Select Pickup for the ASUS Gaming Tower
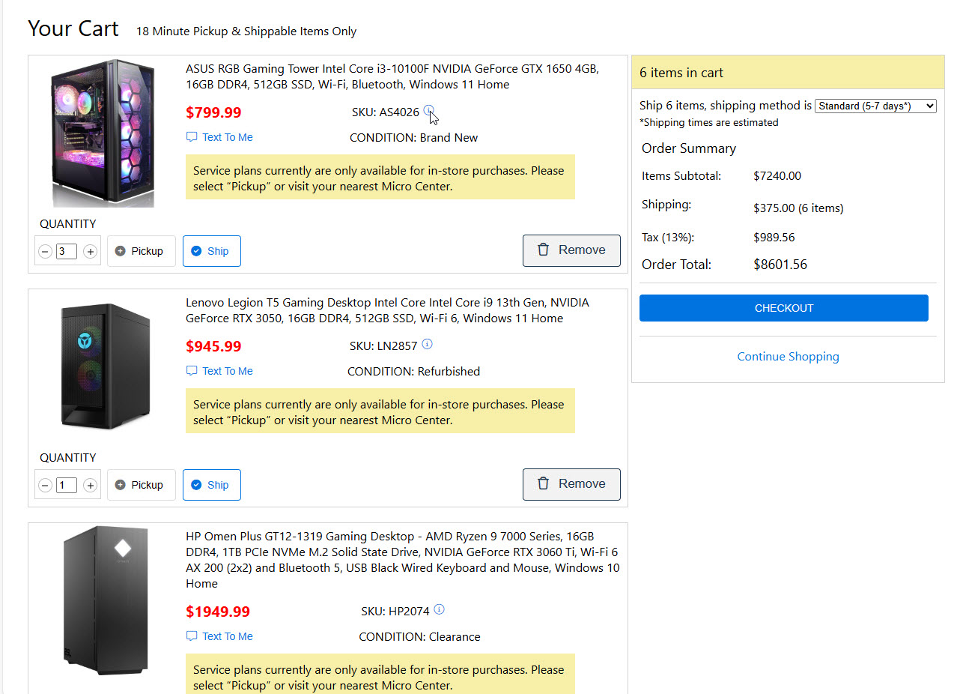 [141, 251]
